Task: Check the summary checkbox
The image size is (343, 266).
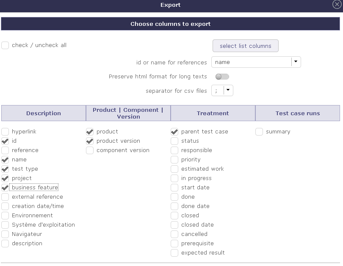Action: point(259,132)
